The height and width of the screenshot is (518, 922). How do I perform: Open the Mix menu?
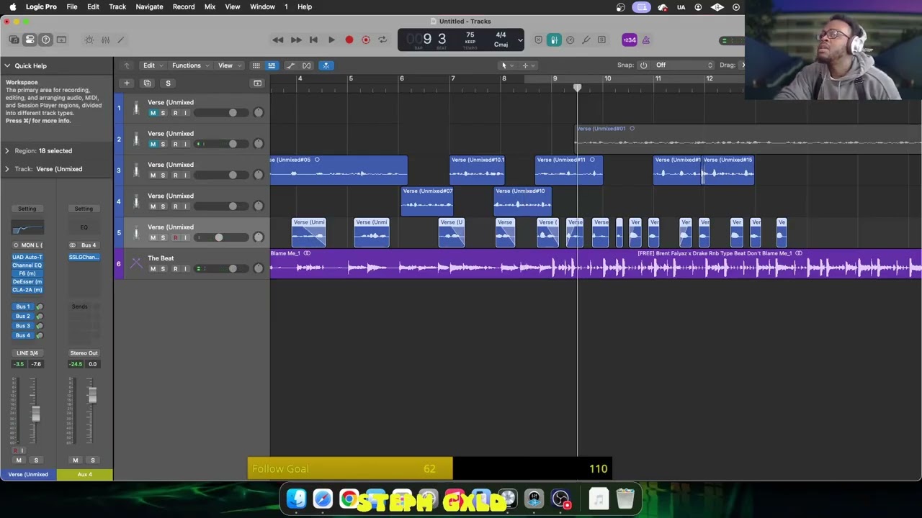[210, 6]
